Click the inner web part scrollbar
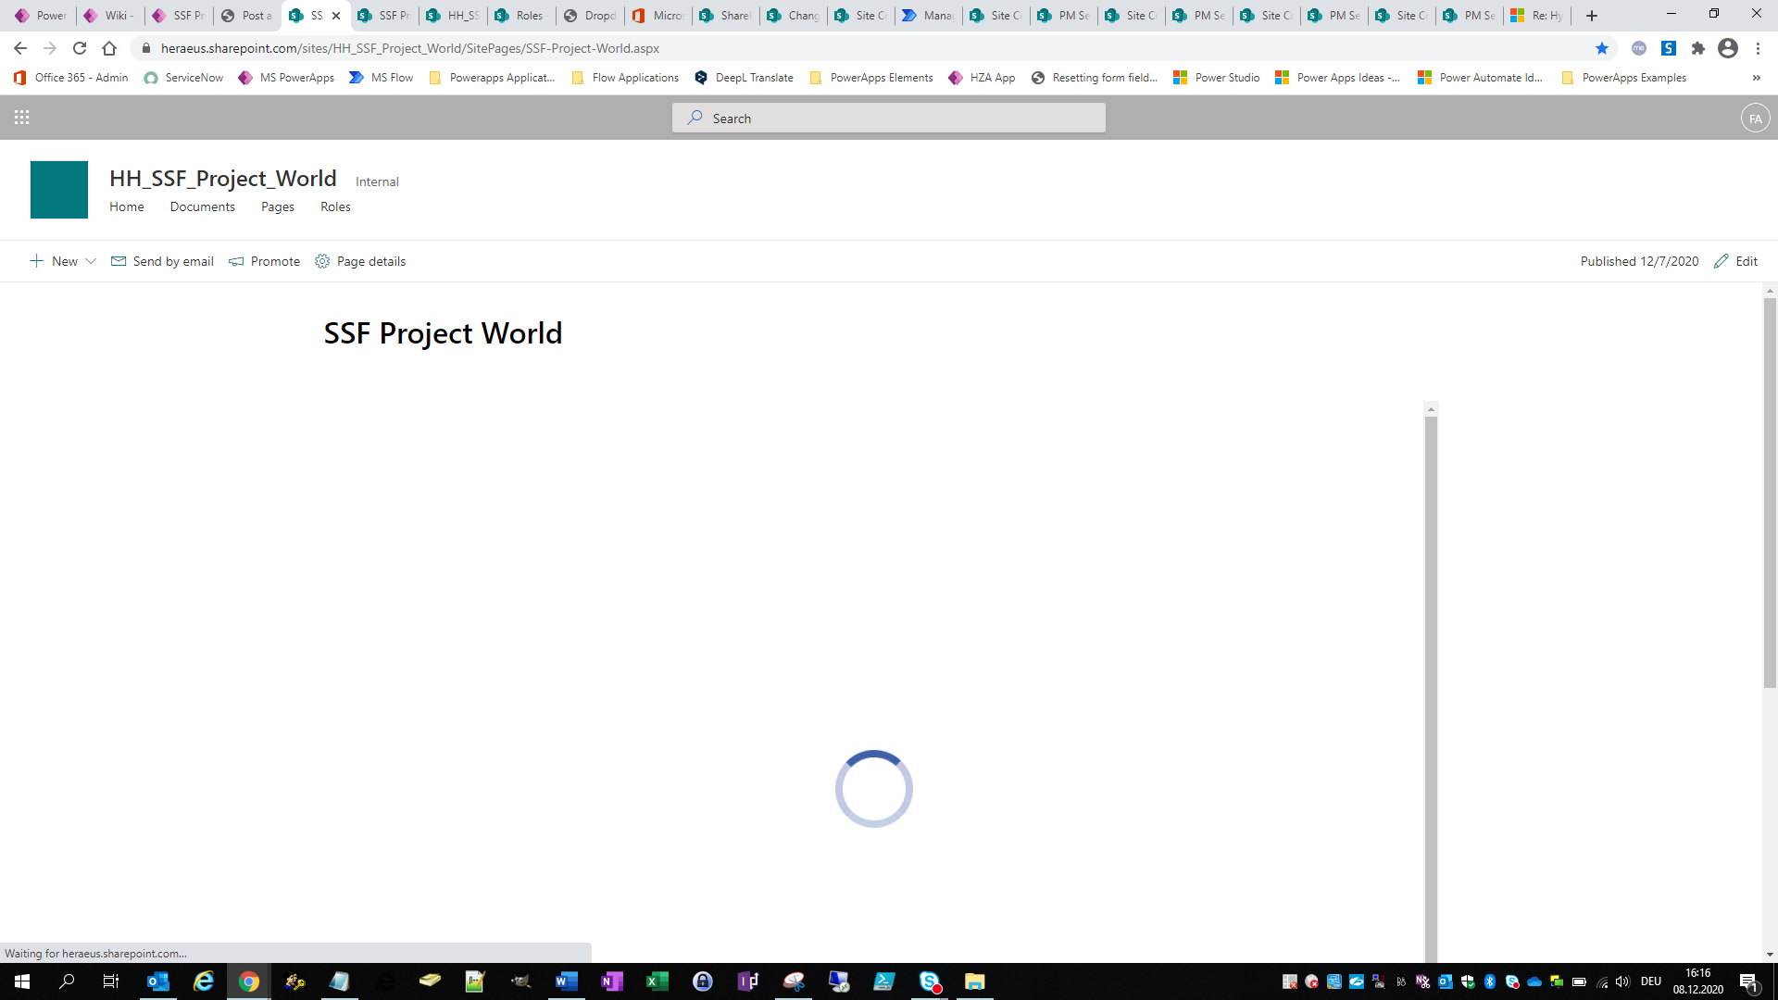 point(1431,687)
